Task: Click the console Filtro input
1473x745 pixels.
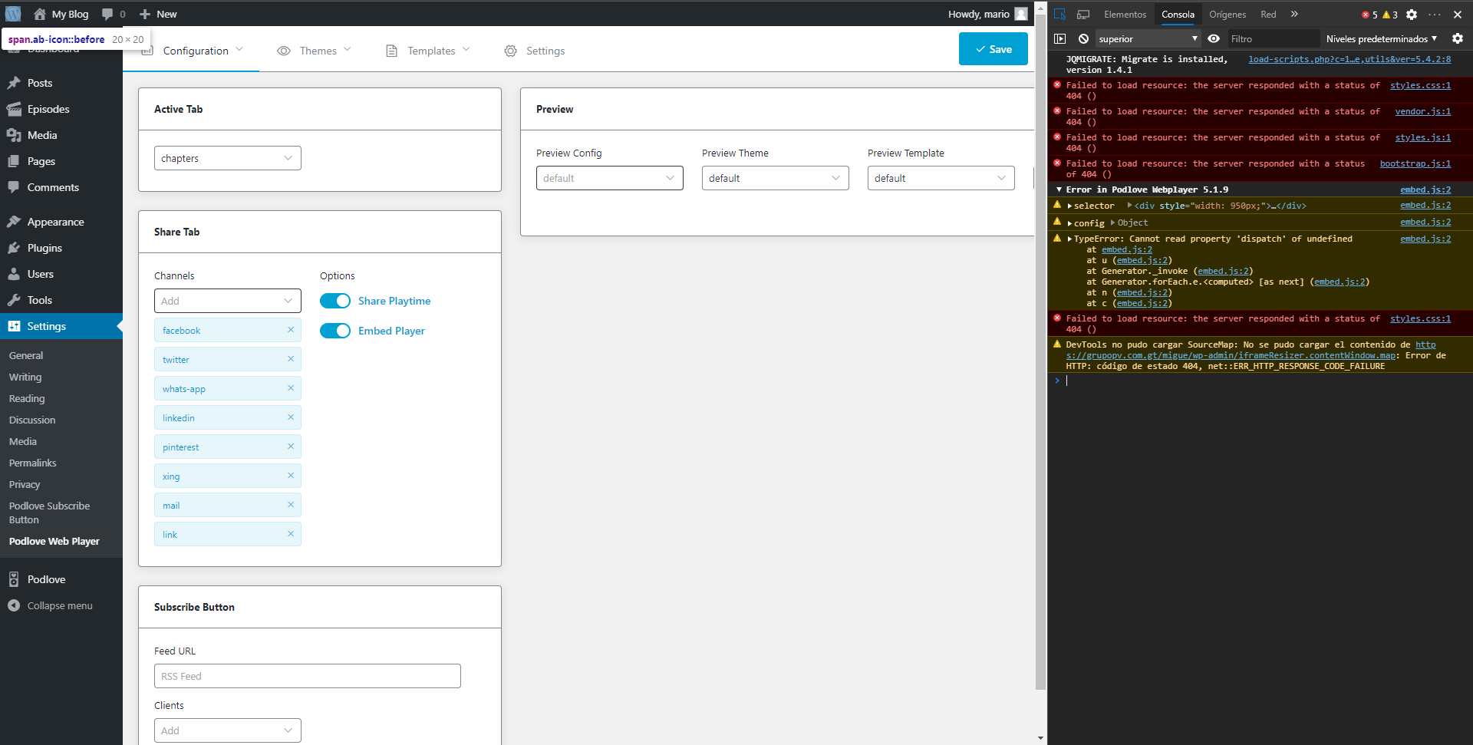Action: click(x=1272, y=38)
